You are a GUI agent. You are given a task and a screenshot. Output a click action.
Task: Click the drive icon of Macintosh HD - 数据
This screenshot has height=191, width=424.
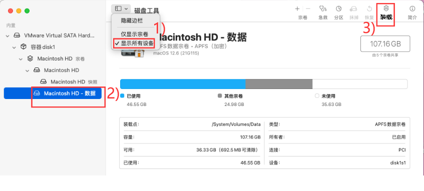click(x=37, y=93)
